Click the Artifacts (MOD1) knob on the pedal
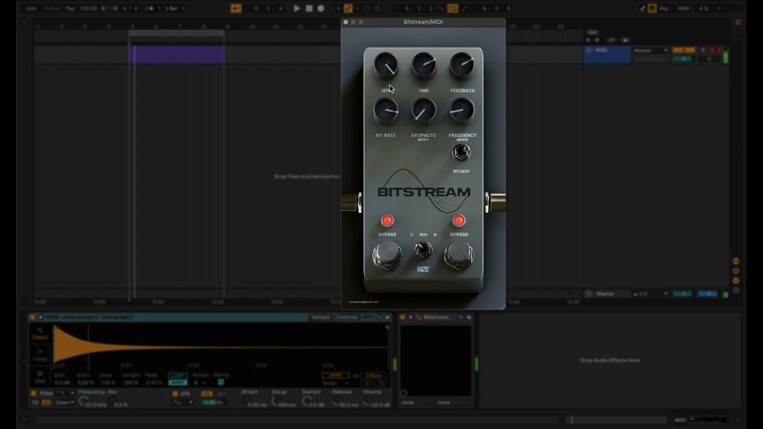The width and height of the screenshot is (763, 429). pyautogui.click(x=424, y=111)
